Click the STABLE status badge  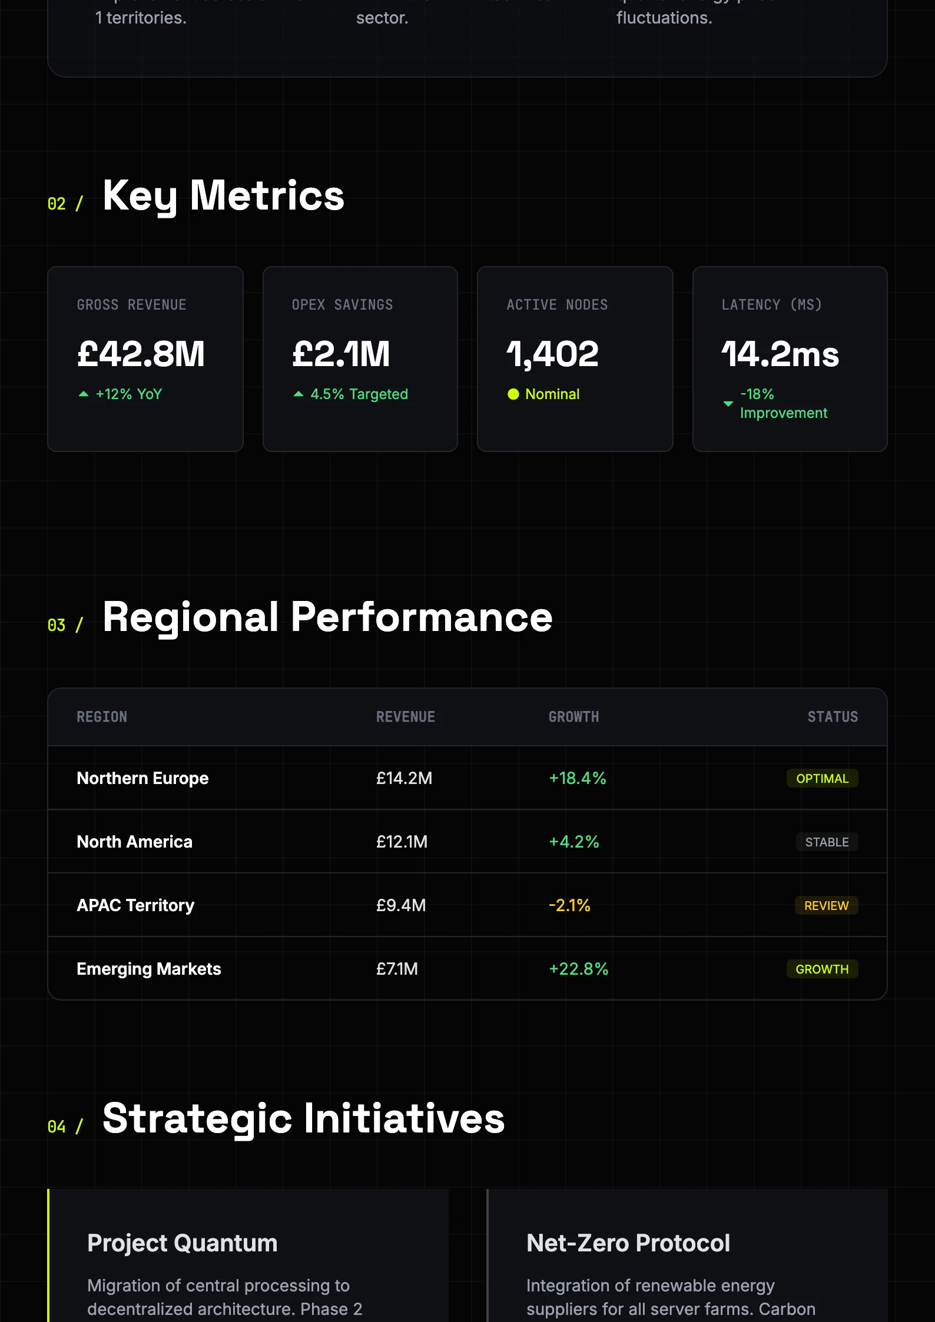827,842
